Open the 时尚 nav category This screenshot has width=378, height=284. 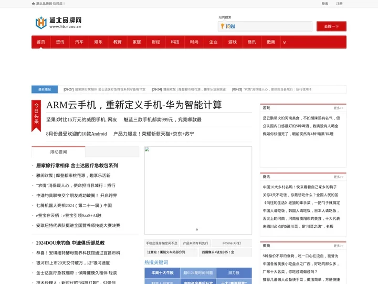click(194, 42)
